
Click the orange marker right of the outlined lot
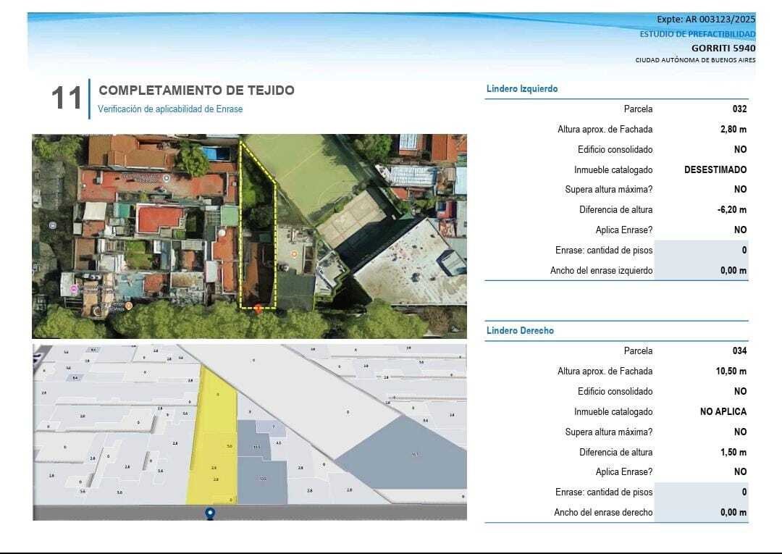point(294,255)
